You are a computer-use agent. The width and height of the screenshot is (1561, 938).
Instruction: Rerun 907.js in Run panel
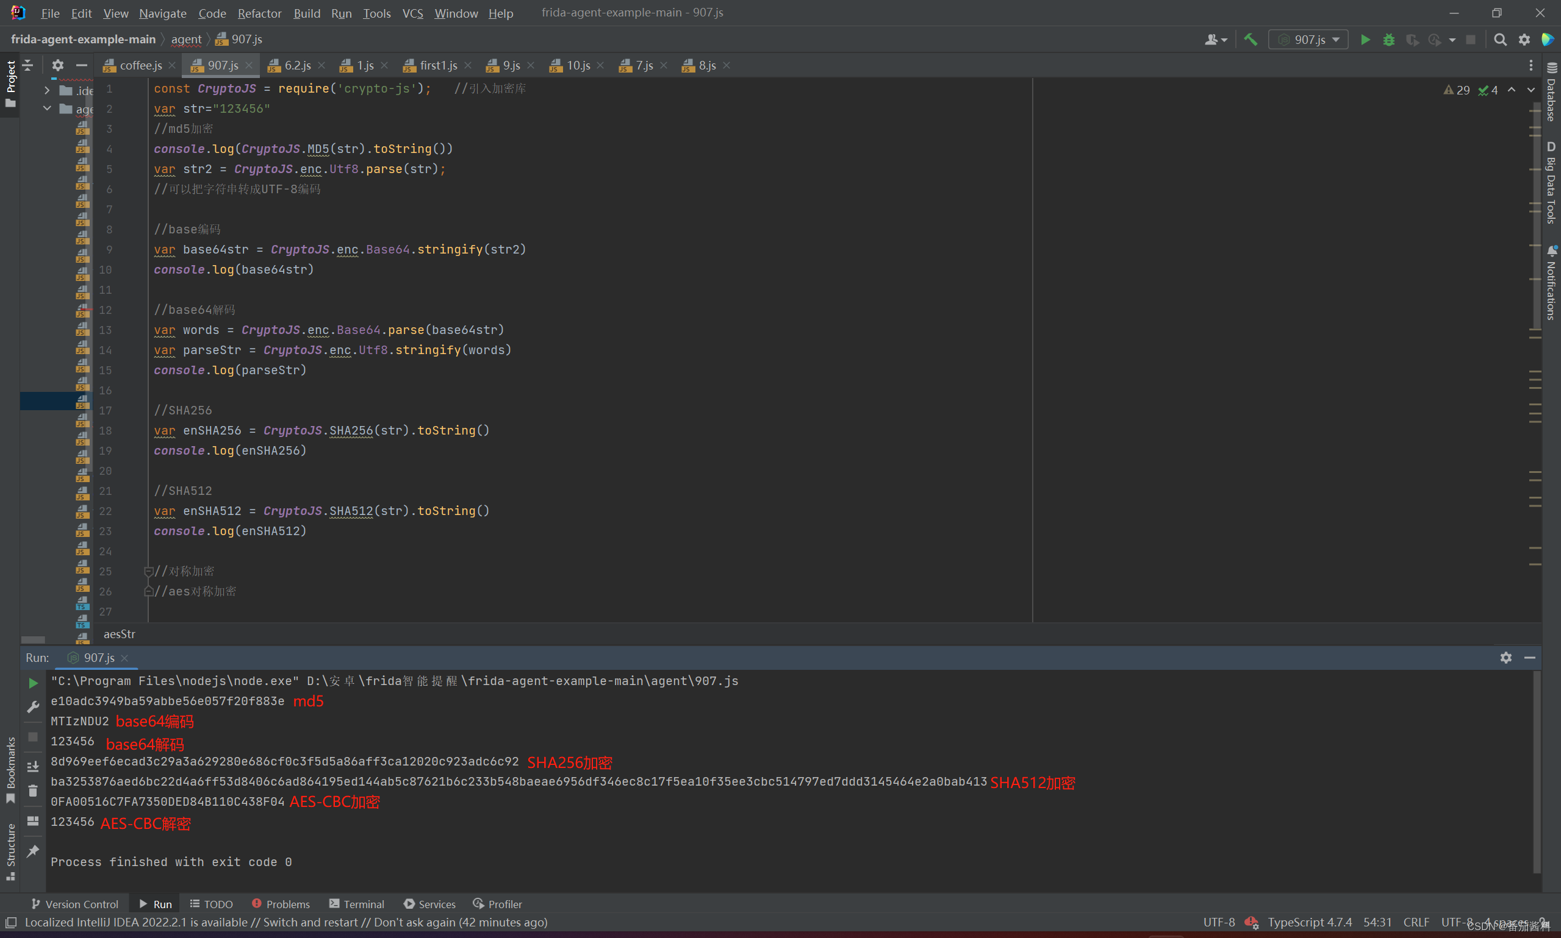pyautogui.click(x=33, y=683)
